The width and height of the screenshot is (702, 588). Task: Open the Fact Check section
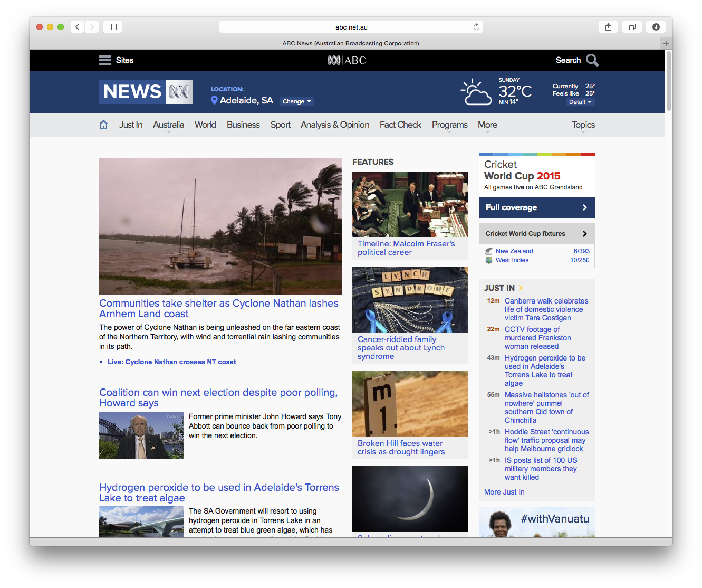click(x=400, y=125)
